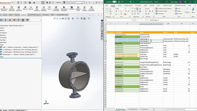Open the Excel File menu

coord(107,6)
